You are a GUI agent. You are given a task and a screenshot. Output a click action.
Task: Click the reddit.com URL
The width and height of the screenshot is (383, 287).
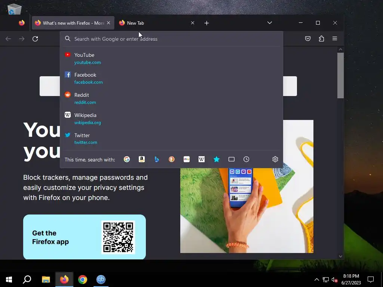(85, 102)
